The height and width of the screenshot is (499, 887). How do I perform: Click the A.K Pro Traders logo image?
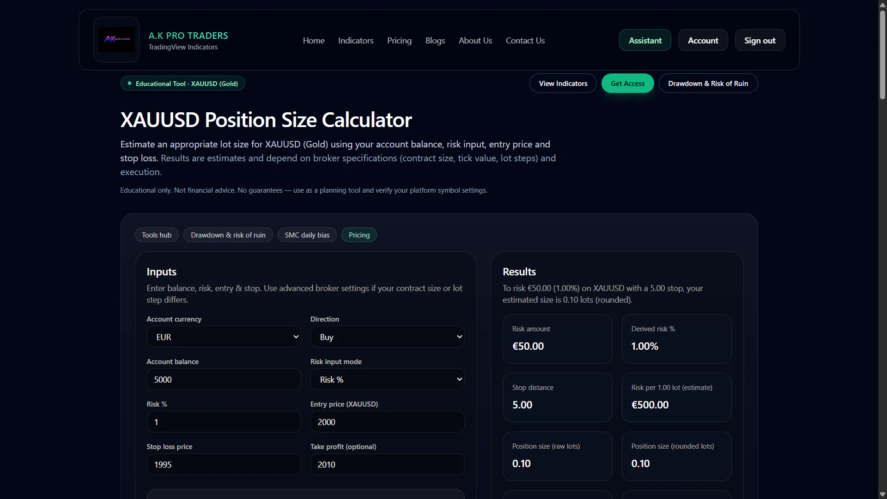(116, 40)
